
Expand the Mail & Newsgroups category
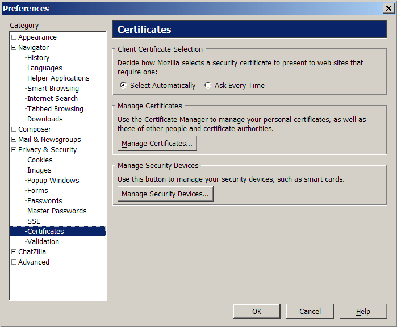(14, 140)
